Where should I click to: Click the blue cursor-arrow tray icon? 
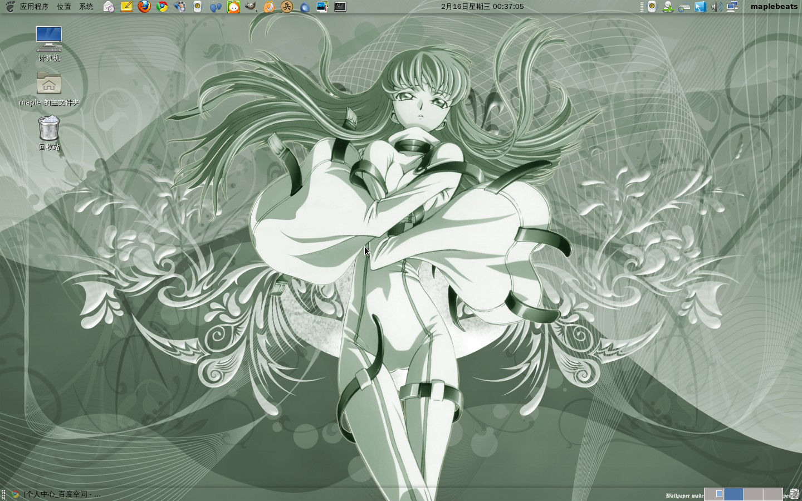[x=701, y=7]
